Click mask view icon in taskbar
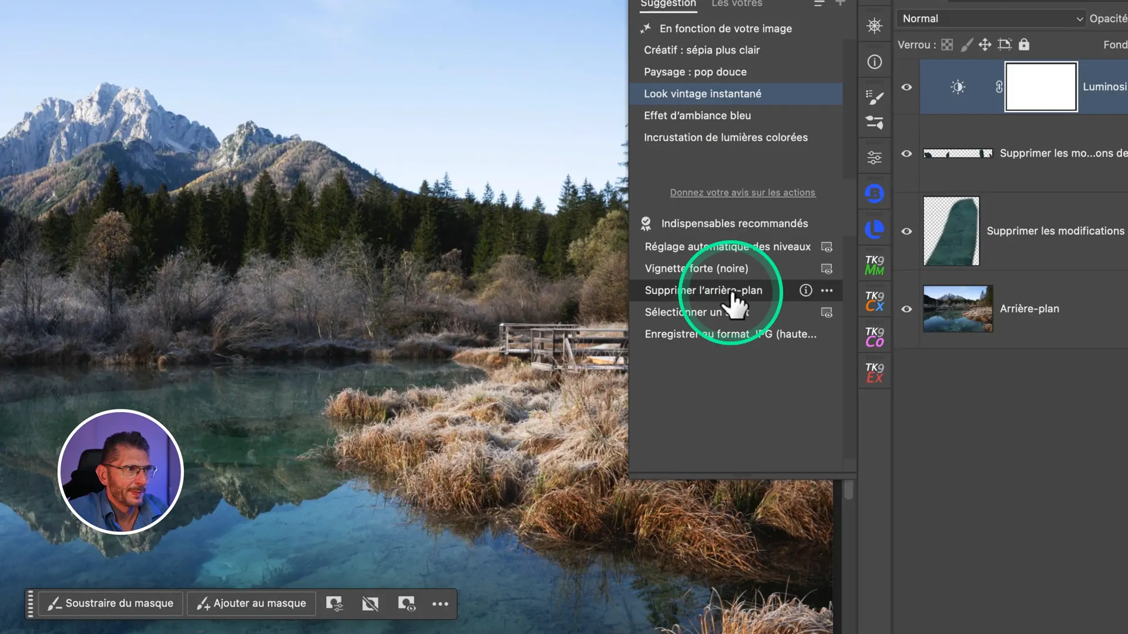1128x634 pixels. tap(407, 603)
